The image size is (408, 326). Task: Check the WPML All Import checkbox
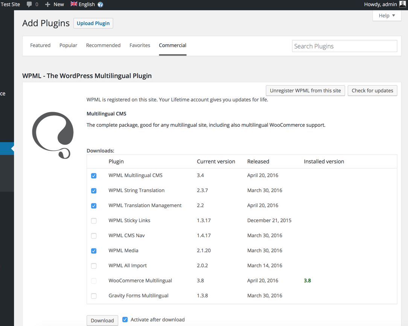[94, 266]
